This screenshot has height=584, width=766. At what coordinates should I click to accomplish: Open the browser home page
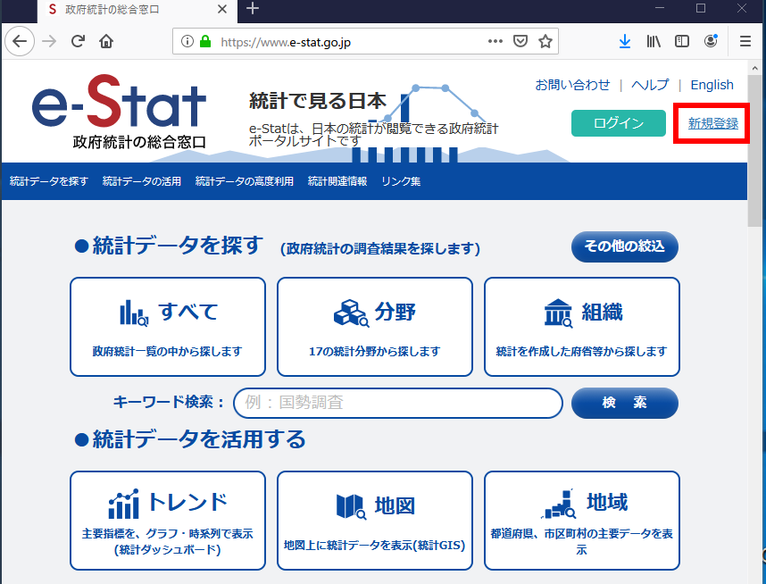[x=106, y=42]
